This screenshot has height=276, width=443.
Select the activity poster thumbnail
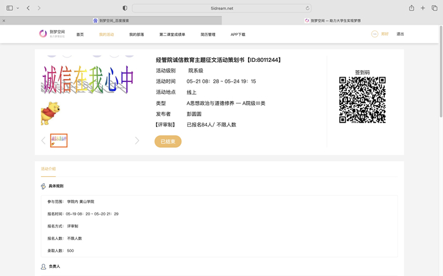click(x=59, y=140)
